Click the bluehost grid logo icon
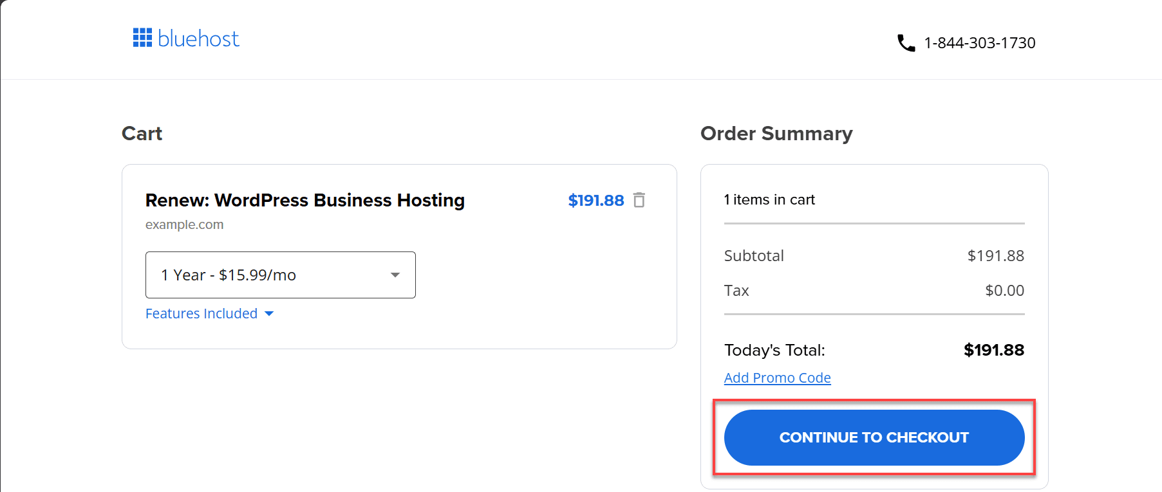The width and height of the screenshot is (1162, 492). 142,38
